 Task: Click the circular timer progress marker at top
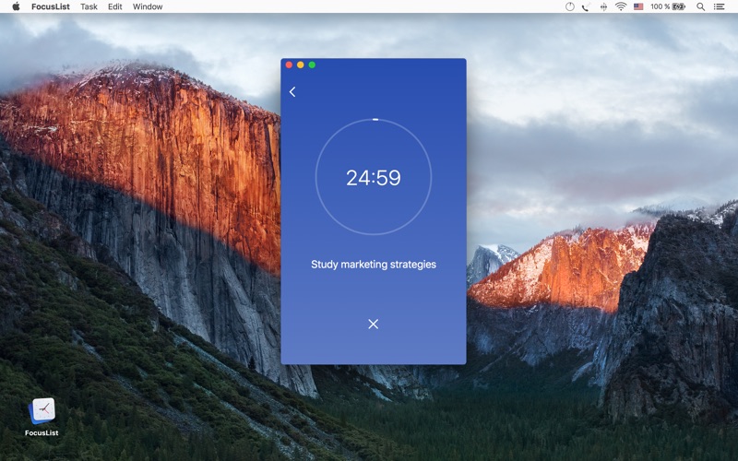click(x=375, y=120)
